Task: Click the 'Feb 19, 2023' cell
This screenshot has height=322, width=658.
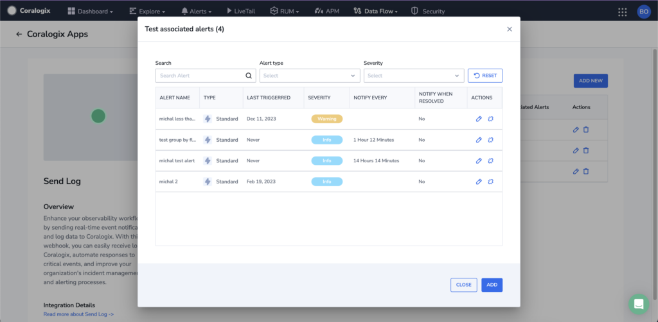Action: click(x=261, y=182)
